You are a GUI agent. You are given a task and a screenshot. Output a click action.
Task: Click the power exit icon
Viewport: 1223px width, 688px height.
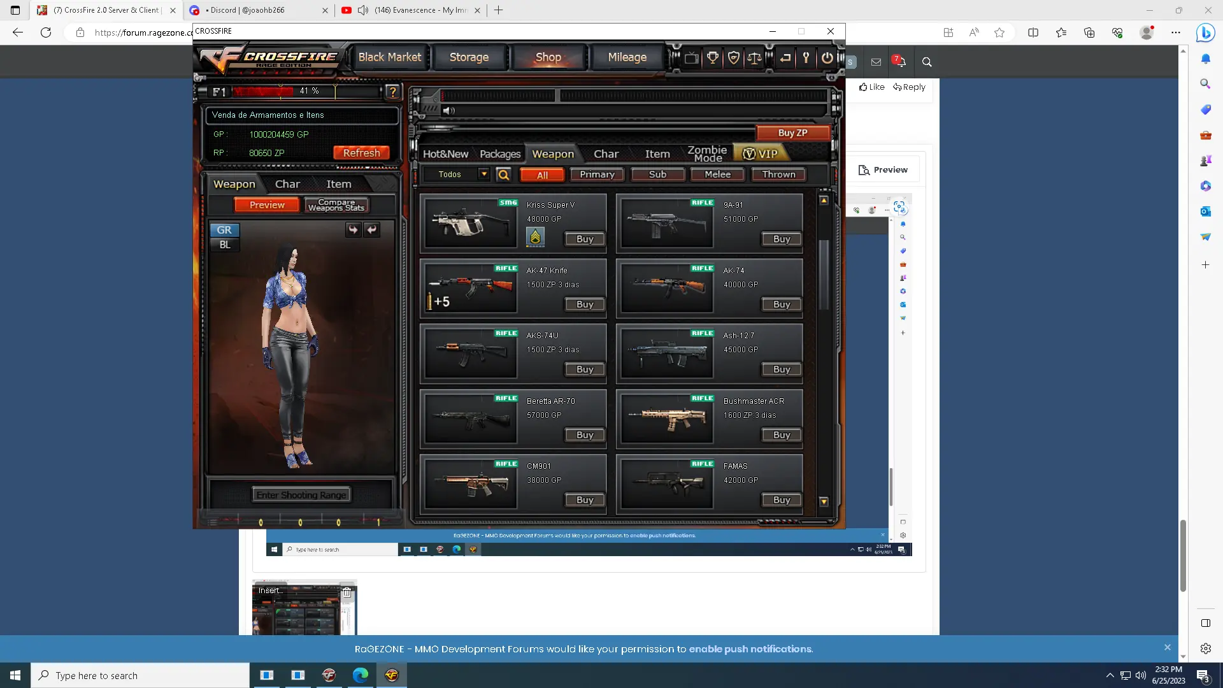coord(827,58)
